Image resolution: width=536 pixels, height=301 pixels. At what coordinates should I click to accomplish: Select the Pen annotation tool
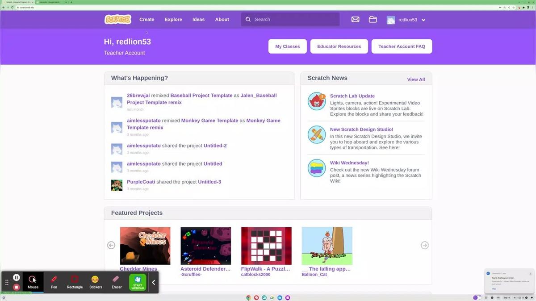(54, 282)
